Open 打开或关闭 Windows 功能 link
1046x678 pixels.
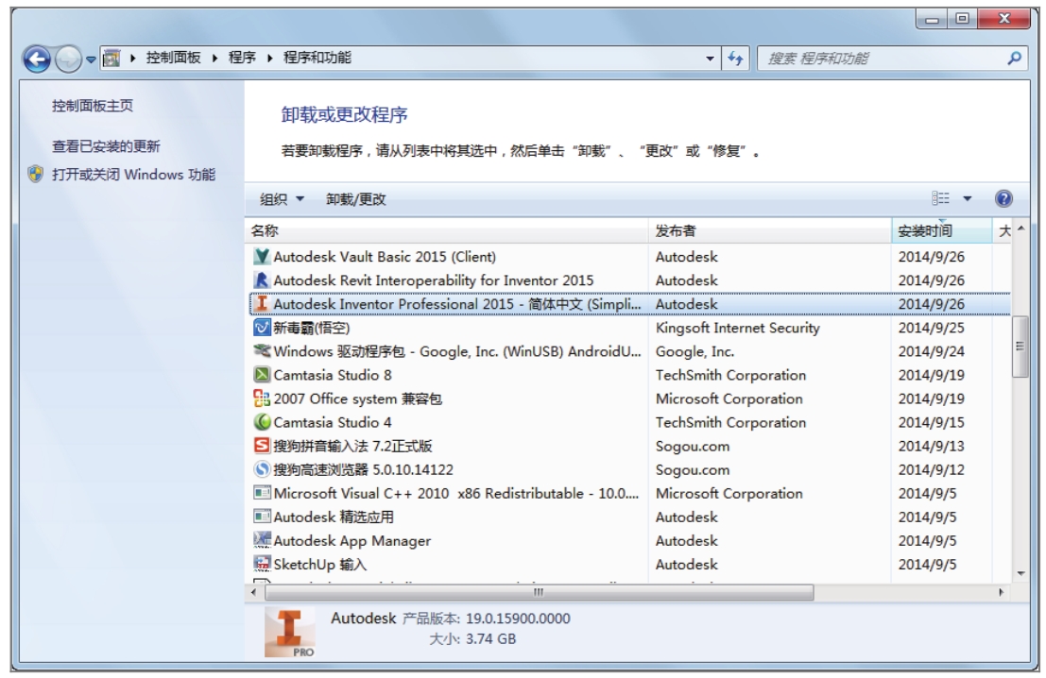click(133, 175)
